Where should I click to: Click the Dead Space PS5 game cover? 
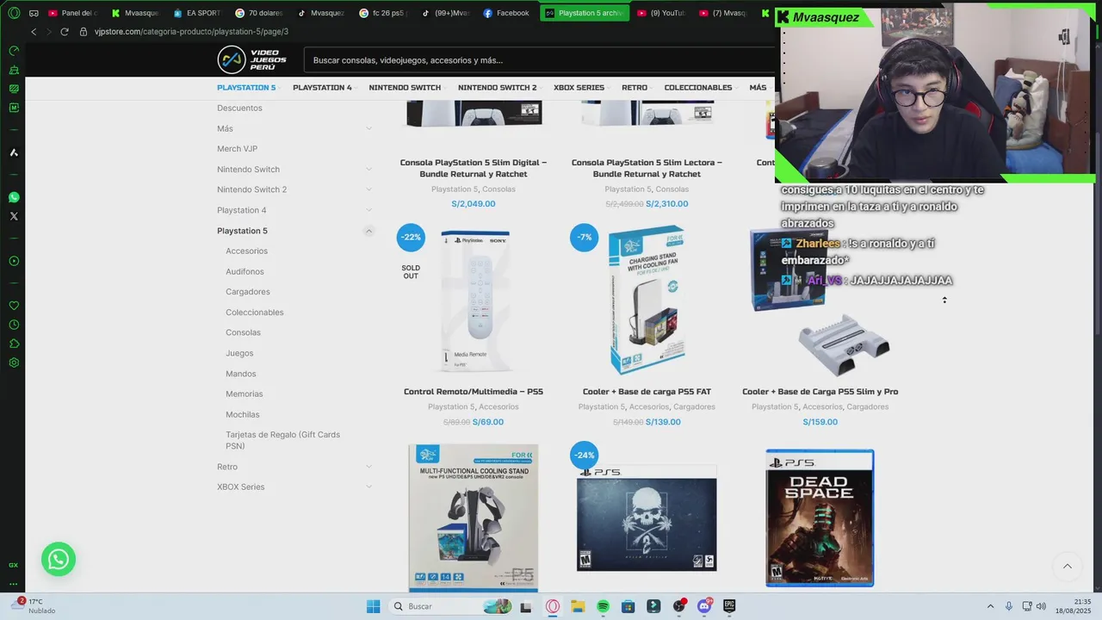(820, 518)
